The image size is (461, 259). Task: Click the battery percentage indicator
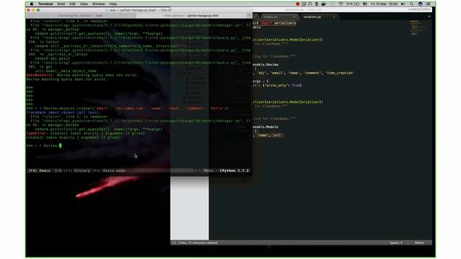(x=352, y=4)
